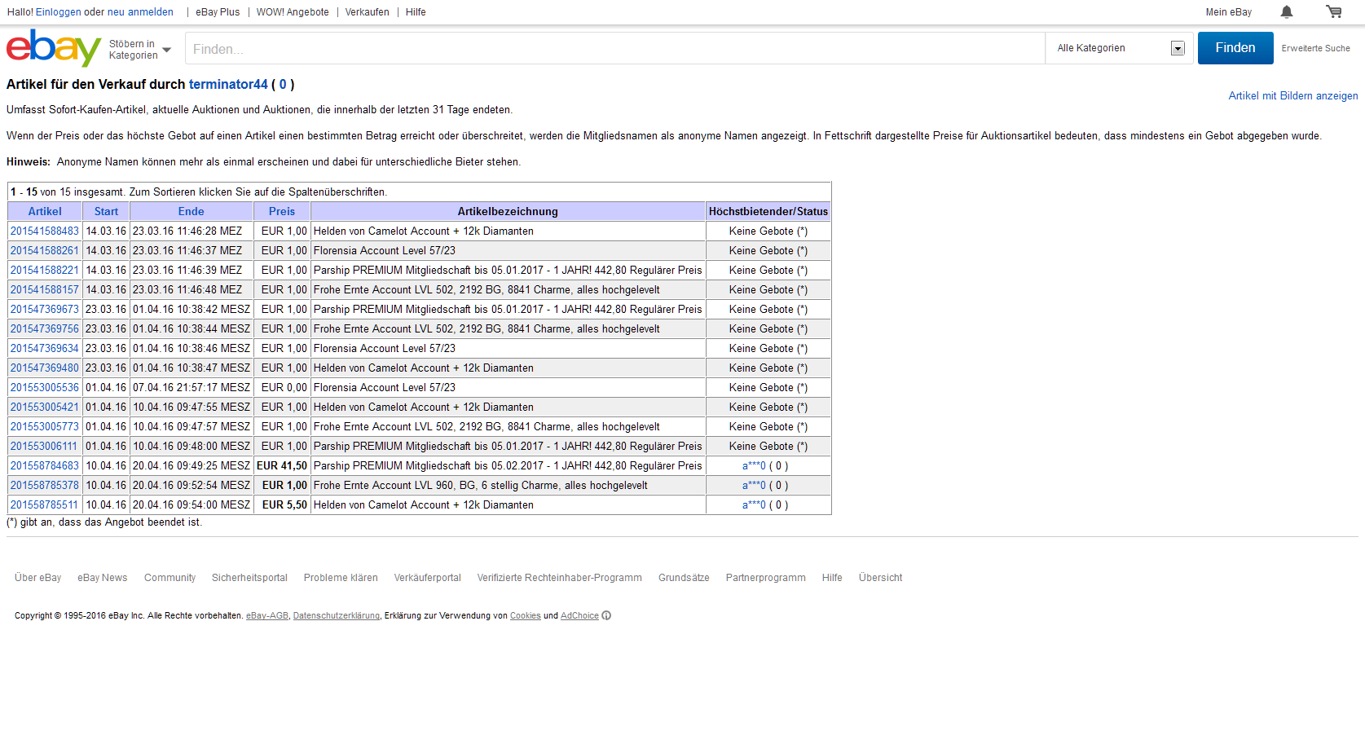Open item 201547369756
The height and width of the screenshot is (740, 1365).
pos(45,329)
